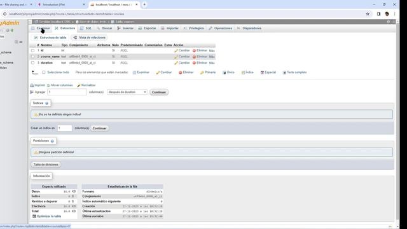This screenshot has height=229, width=407.
Task: Open the Servidor localhost breadcrumb link
Action: click(55, 22)
